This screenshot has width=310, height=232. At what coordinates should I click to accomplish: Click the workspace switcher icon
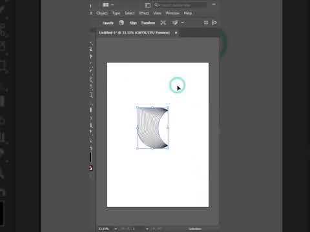[x=106, y=5]
